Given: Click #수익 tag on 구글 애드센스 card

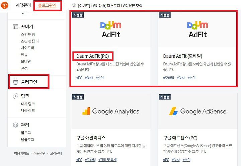Looking at the screenshot, I should (x=186, y=160).
